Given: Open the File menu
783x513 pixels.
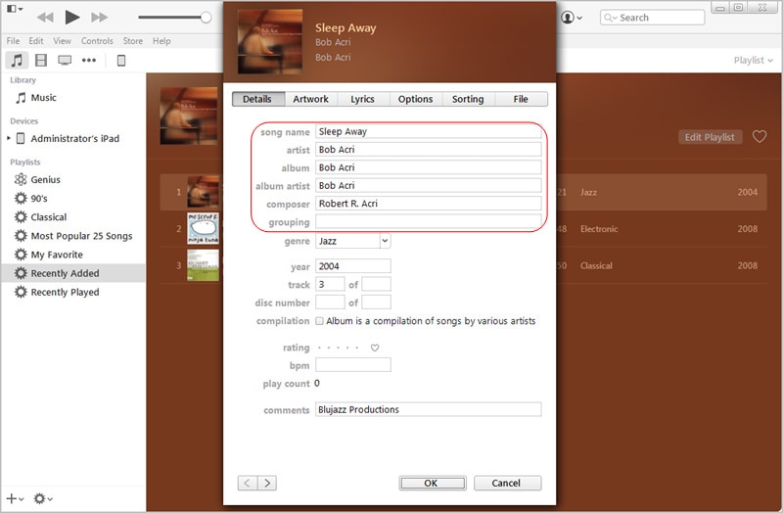Looking at the screenshot, I should click(x=13, y=41).
